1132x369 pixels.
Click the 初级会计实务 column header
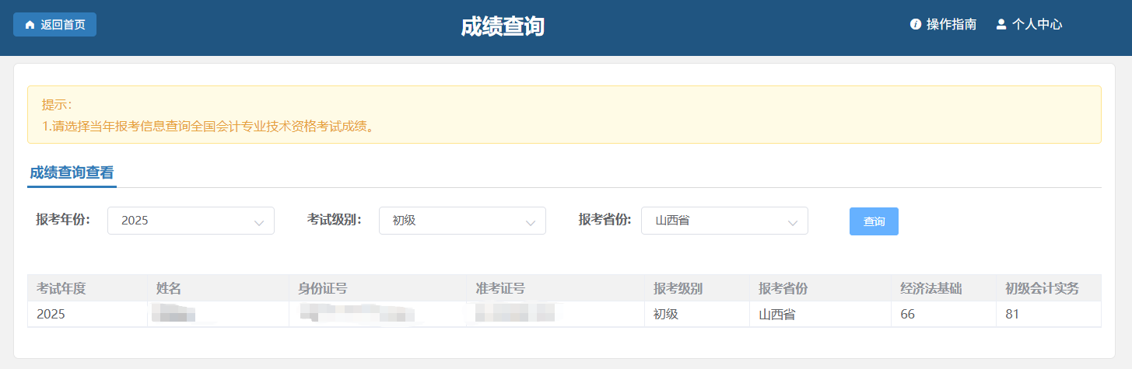1042,288
